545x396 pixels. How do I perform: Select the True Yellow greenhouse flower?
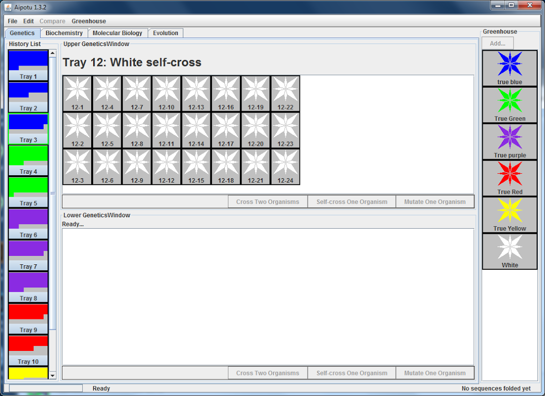[x=509, y=214]
